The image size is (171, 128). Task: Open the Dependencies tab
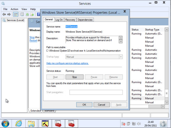pos(85,20)
